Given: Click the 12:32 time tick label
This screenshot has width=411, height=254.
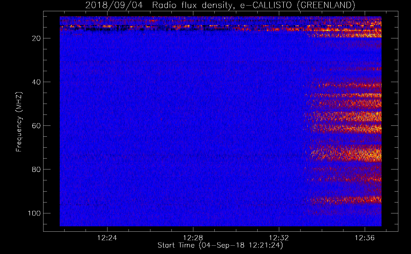Looking at the screenshot, I should point(279,238).
